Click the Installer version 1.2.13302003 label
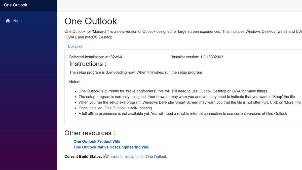This screenshot has height=170, width=302. (x=197, y=57)
